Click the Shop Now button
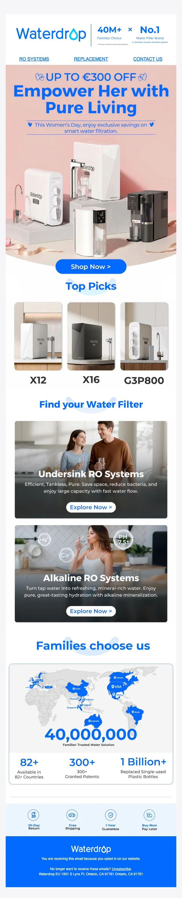This screenshot has width=182, height=898. click(x=91, y=267)
